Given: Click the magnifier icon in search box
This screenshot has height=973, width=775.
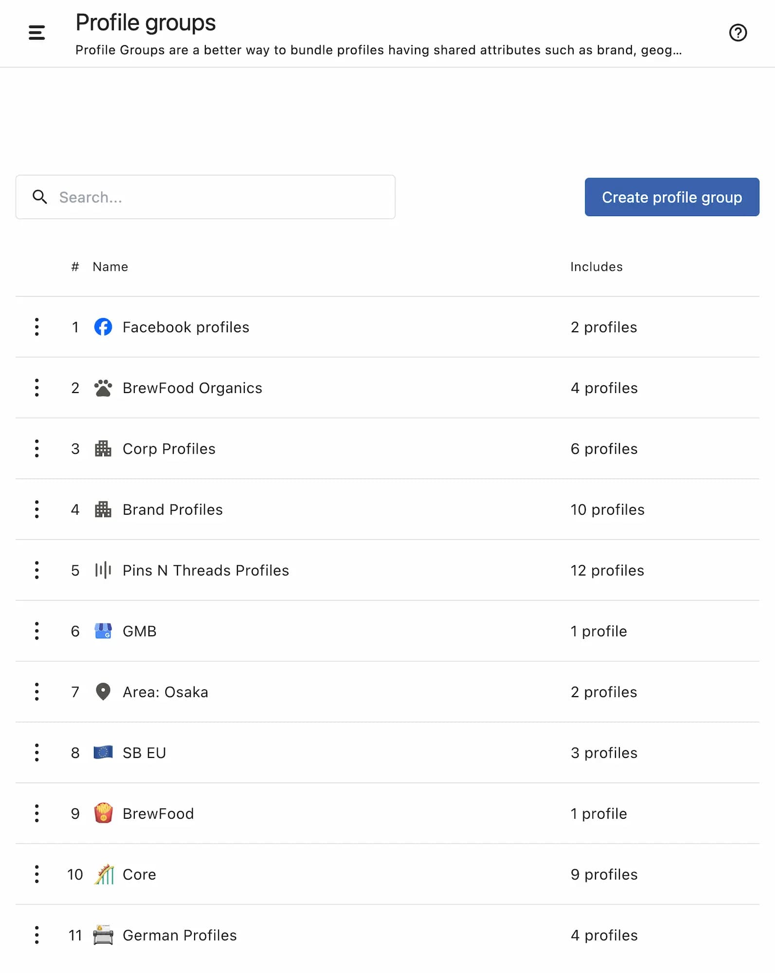Looking at the screenshot, I should pos(40,197).
